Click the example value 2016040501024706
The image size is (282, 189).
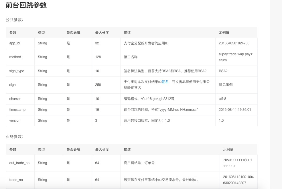[234, 43]
